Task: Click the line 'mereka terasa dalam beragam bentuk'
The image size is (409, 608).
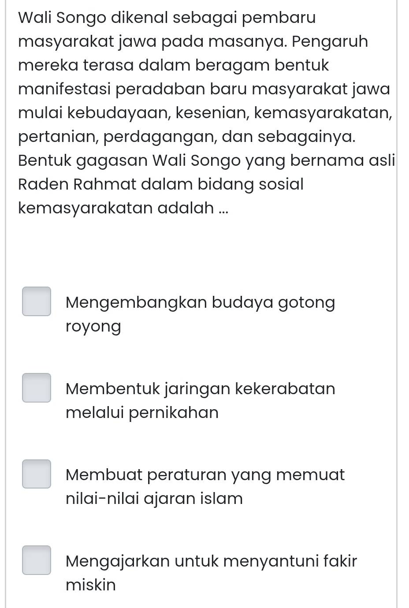Action: click(174, 65)
